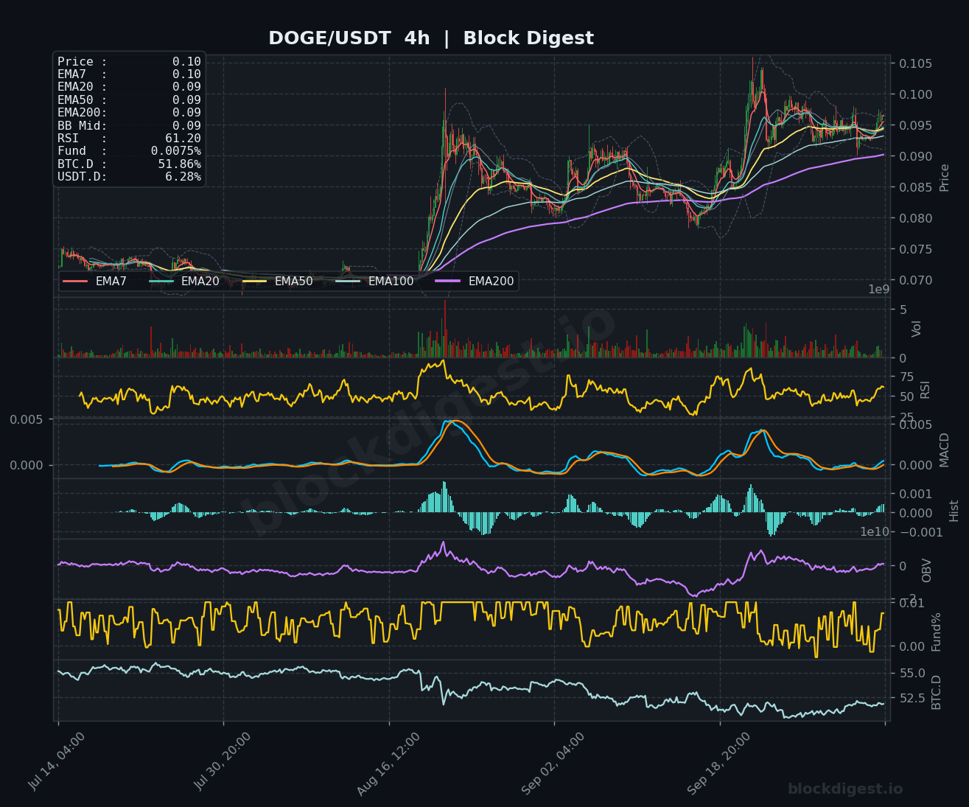Click the 1e9 volume scale label
969x807 pixels.
(879, 290)
